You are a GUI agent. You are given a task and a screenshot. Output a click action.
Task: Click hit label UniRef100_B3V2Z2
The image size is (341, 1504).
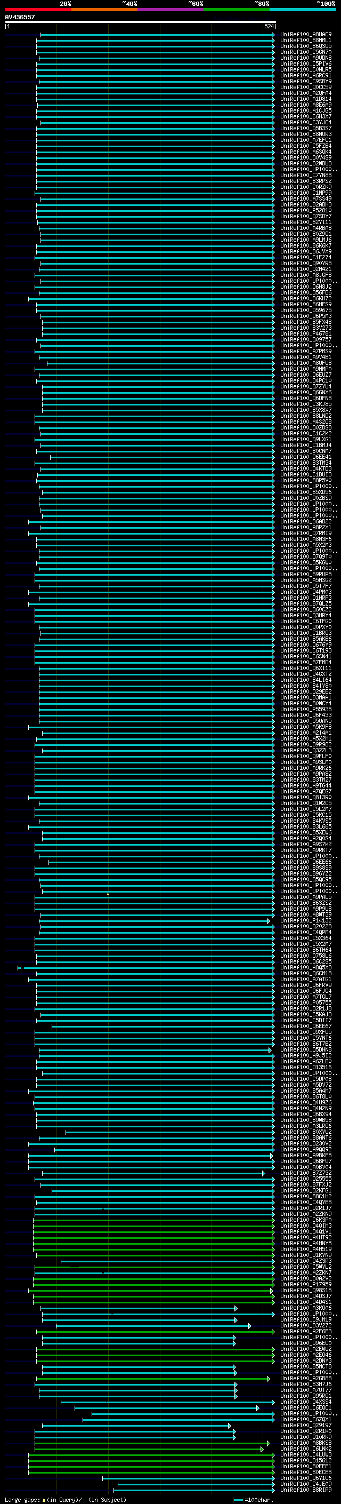(305, 1325)
